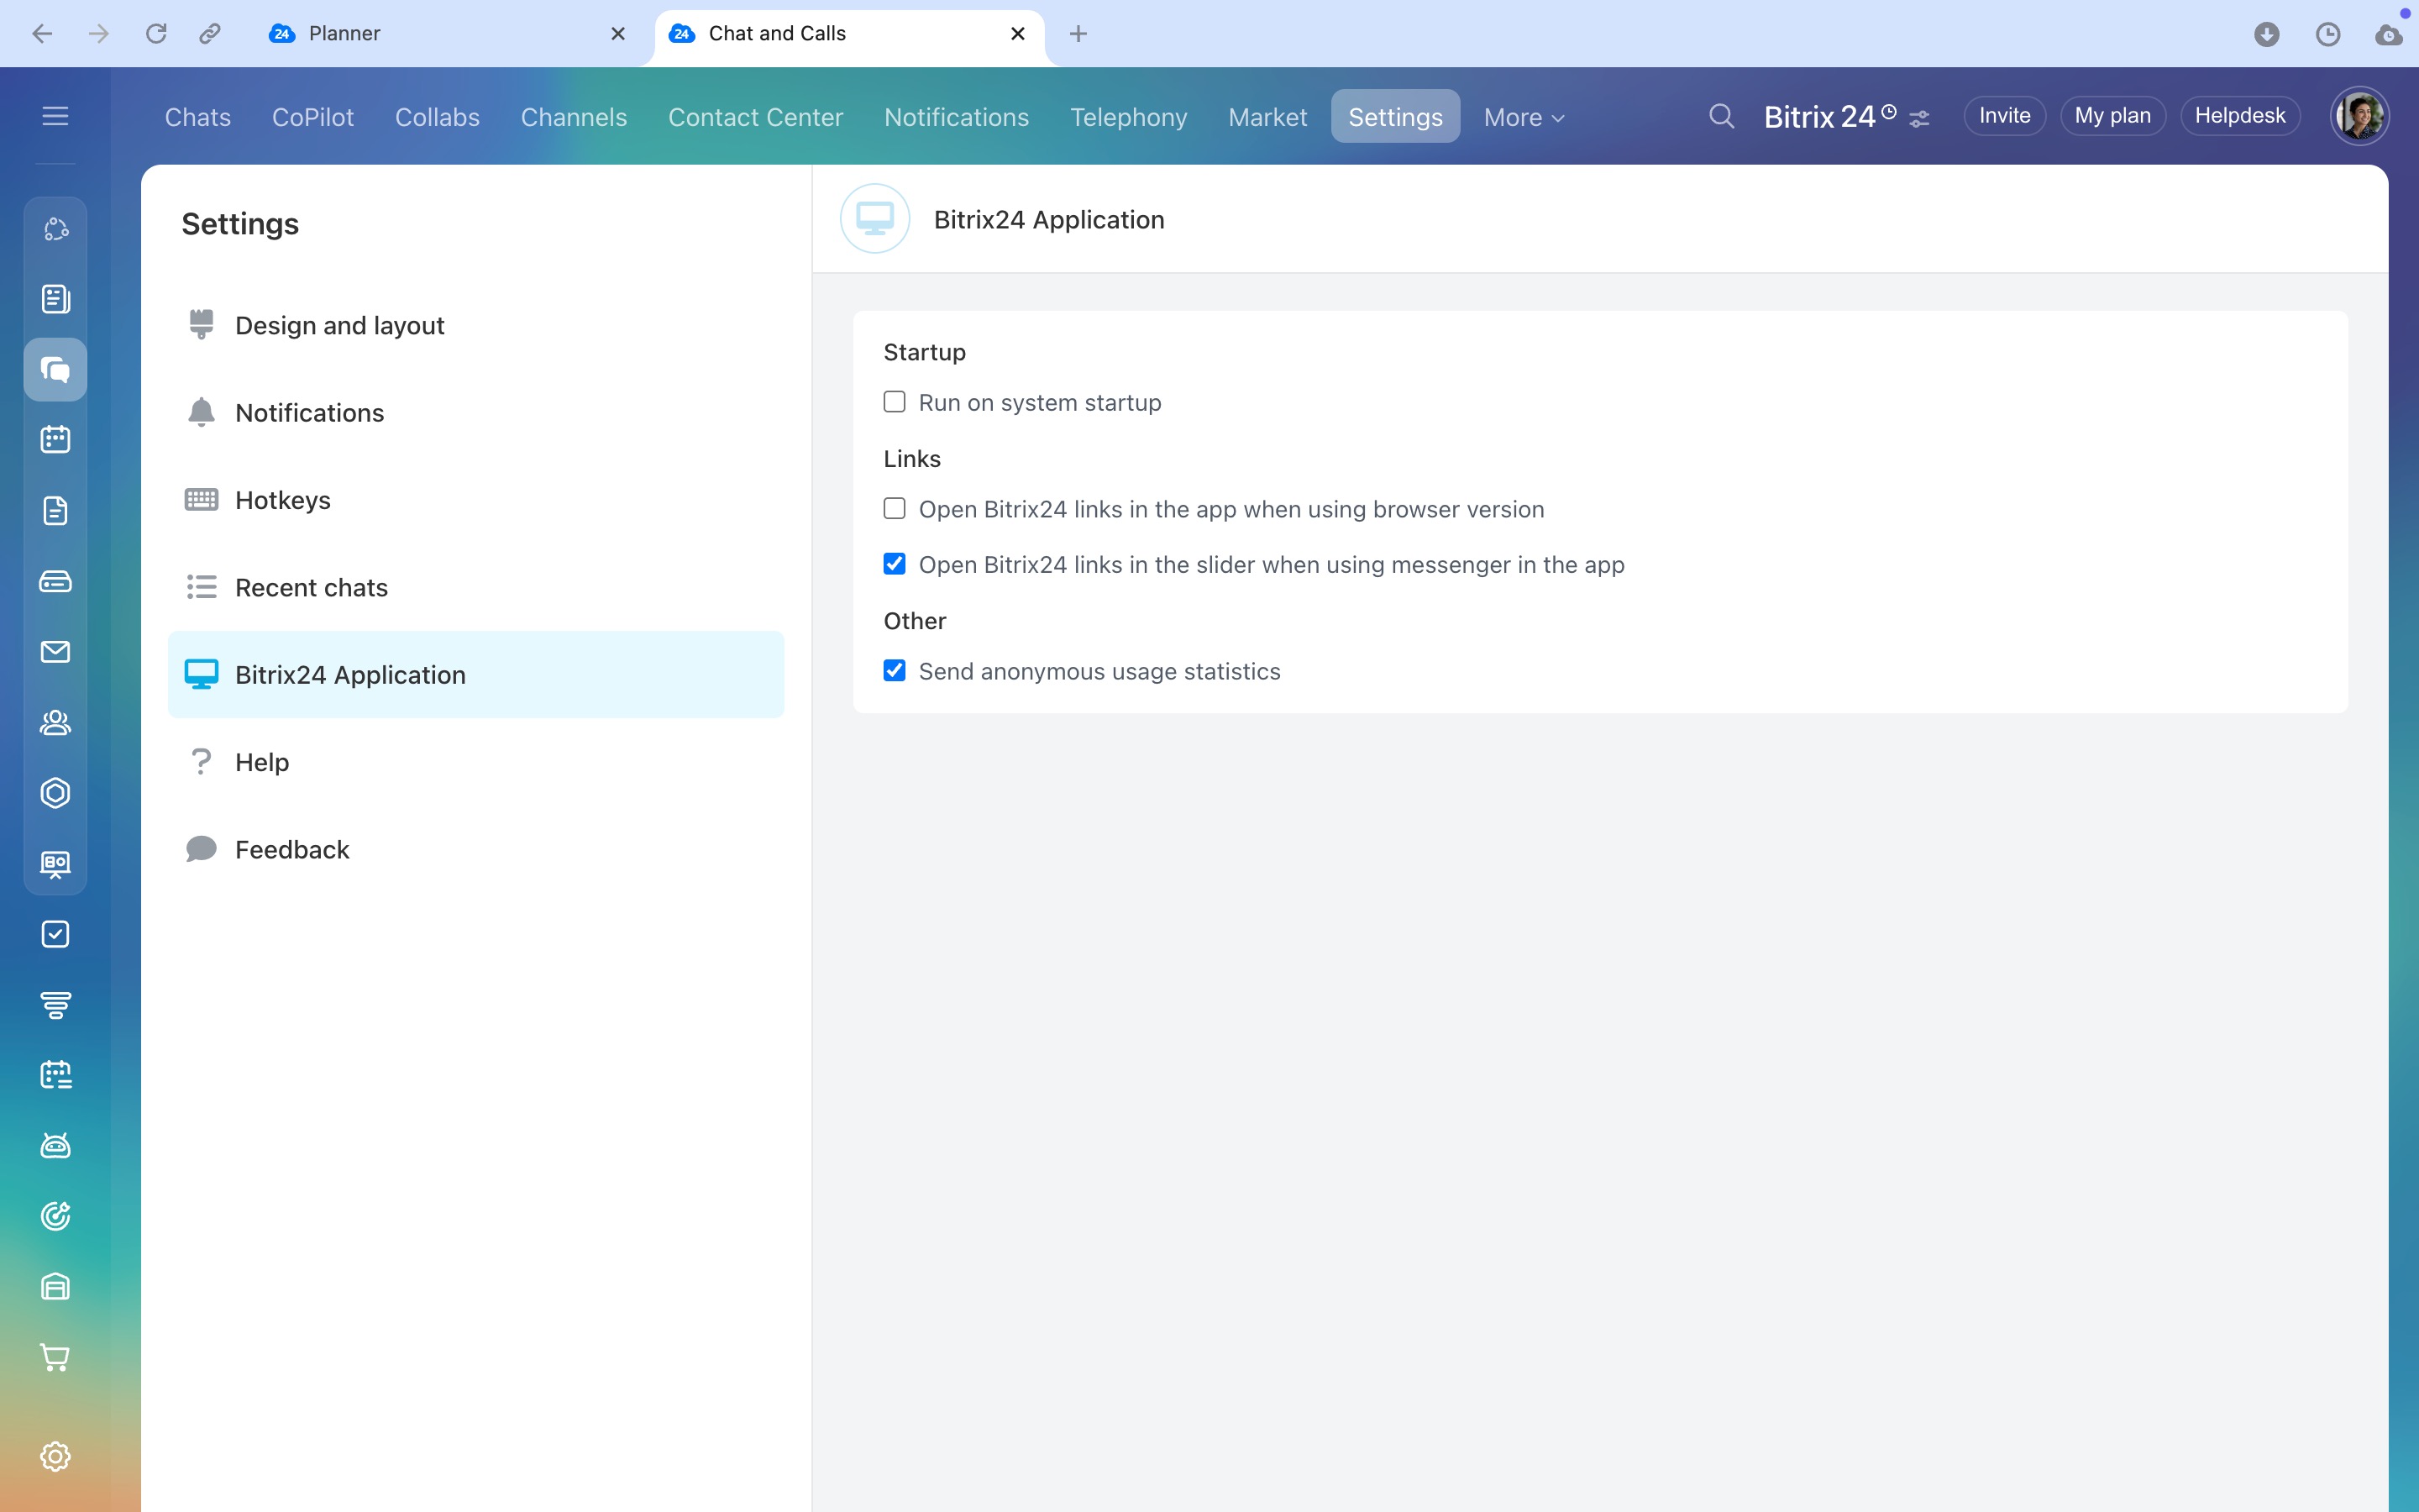Open the hamburger main menu icon

[55, 116]
